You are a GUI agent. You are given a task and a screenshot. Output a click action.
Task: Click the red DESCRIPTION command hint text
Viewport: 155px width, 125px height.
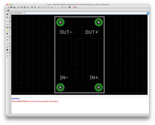tap(35, 101)
